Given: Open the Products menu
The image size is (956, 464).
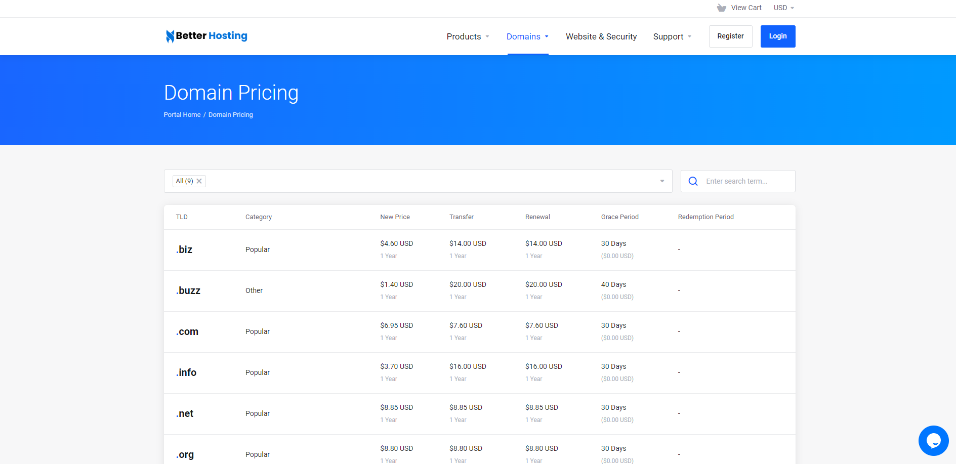Looking at the screenshot, I should point(464,36).
